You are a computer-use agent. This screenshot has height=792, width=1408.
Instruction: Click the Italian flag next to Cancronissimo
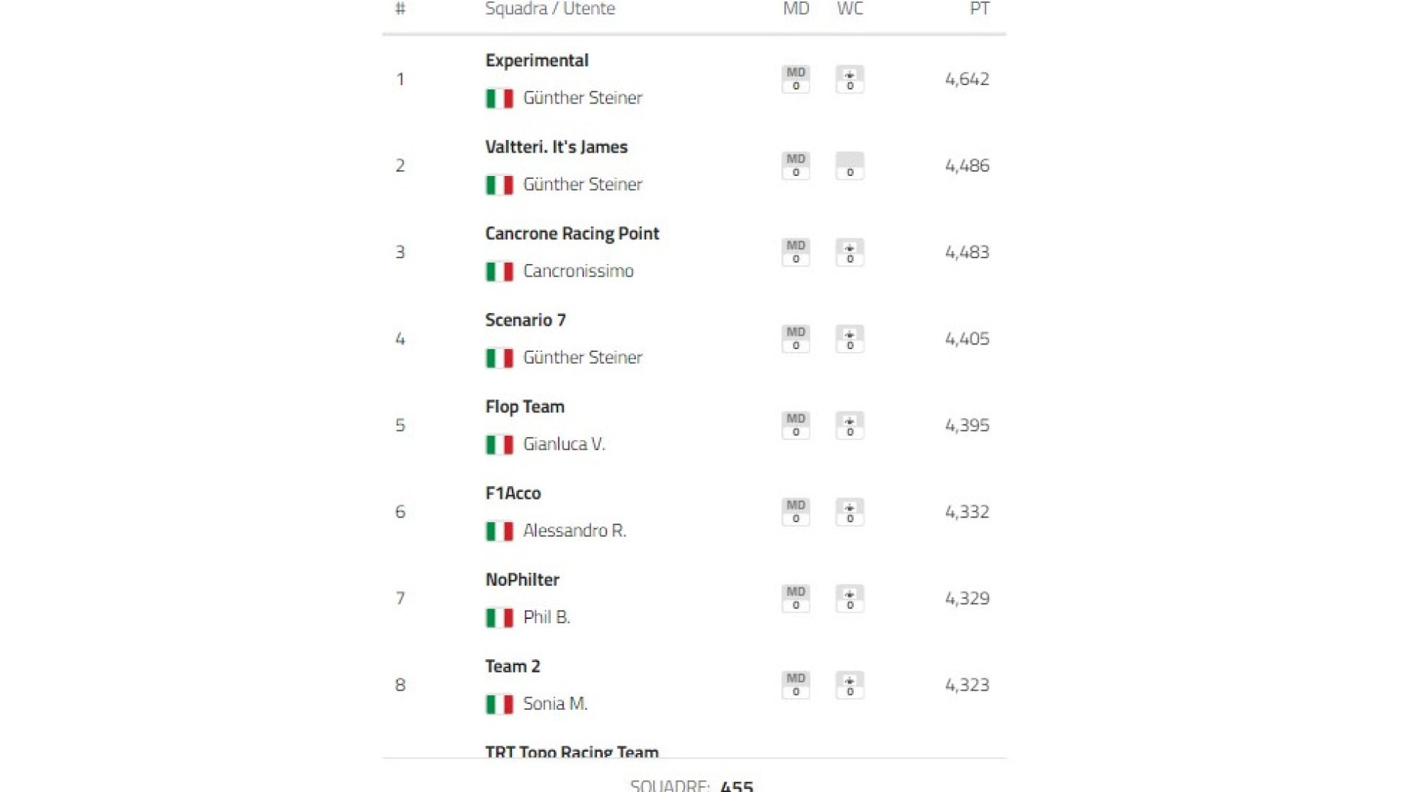(x=499, y=271)
